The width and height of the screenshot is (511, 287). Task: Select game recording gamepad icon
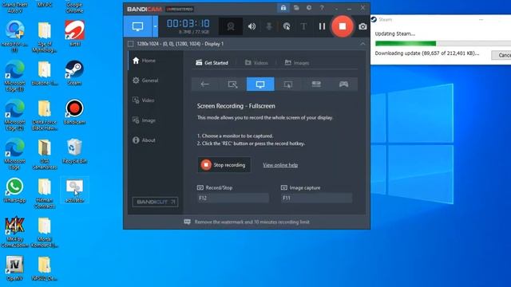click(344, 85)
